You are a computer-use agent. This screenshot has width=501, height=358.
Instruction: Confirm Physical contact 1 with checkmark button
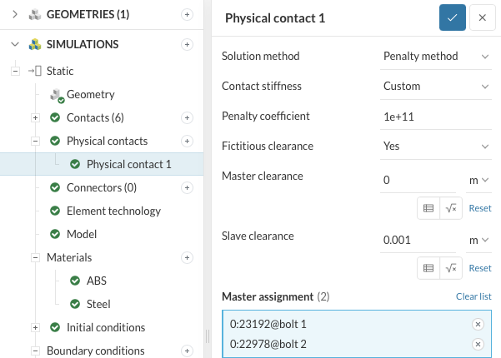[x=452, y=17]
